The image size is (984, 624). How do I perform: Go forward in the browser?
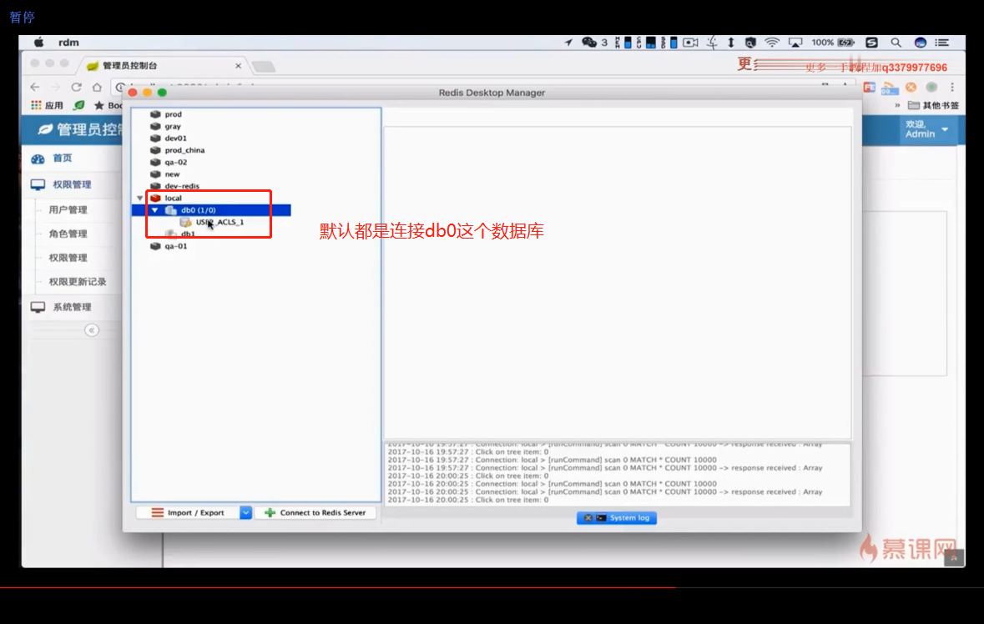(55, 87)
